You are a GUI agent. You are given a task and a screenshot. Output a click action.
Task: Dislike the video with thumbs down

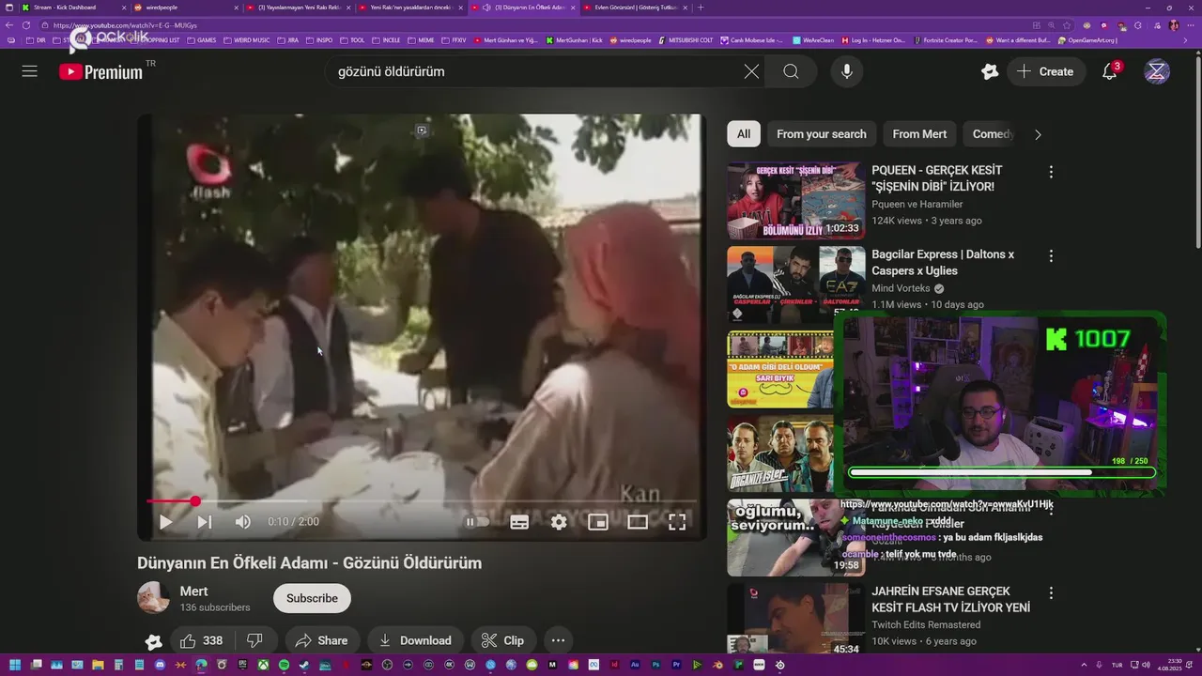coord(254,640)
